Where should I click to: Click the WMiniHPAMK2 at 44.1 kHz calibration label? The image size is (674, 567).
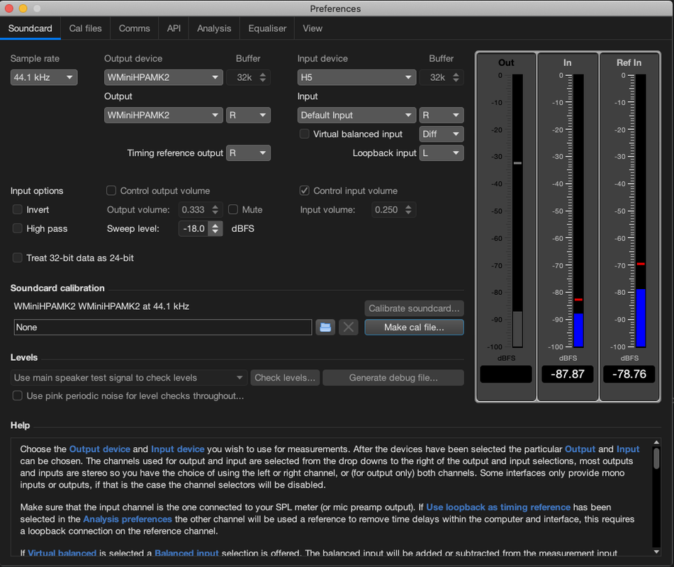[101, 306]
